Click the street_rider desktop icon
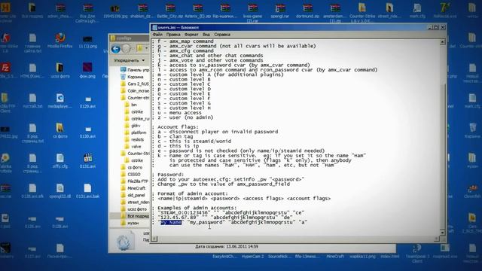The height and width of the screenshot is (271, 482). click(389, 11)
